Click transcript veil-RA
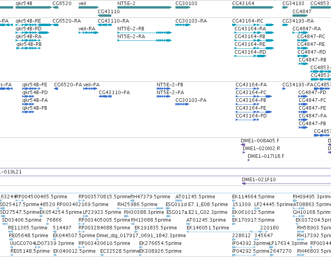The height and width of the screenshot is (257, 331). (87, 29)
